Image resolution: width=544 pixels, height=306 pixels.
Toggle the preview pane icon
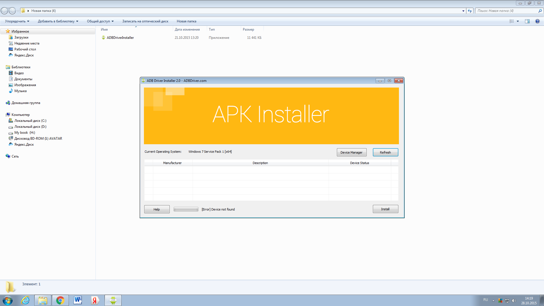[x=527, y=21]
